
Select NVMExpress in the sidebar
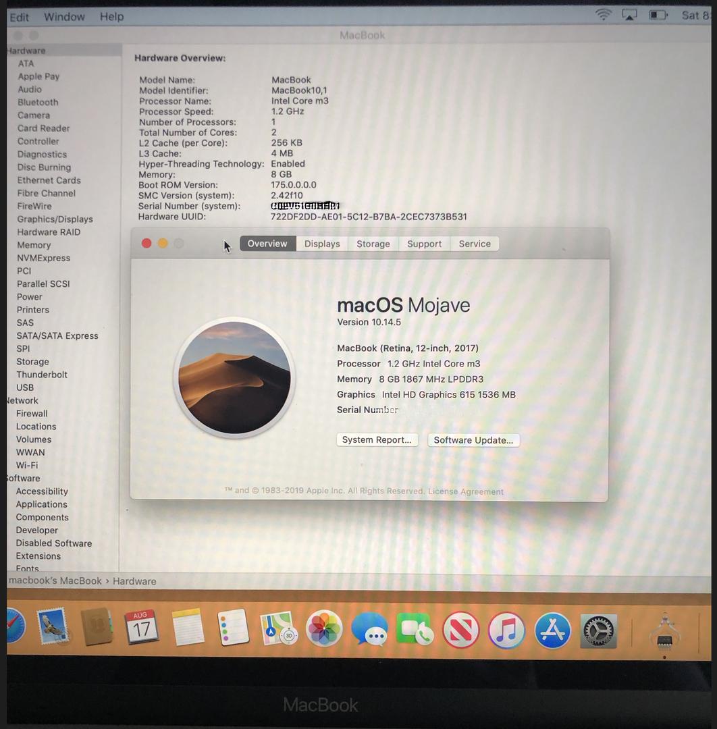click(44, 258)
